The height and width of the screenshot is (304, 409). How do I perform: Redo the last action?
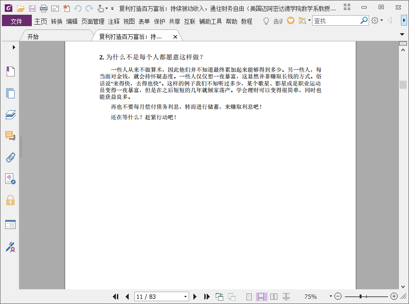(89, 9)
